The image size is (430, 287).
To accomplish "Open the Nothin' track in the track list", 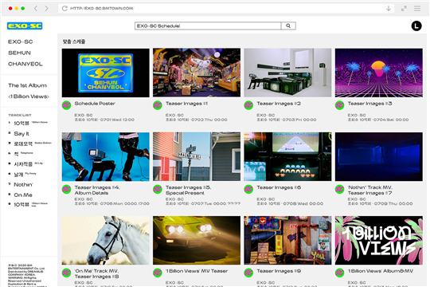I will click(23, 185).
